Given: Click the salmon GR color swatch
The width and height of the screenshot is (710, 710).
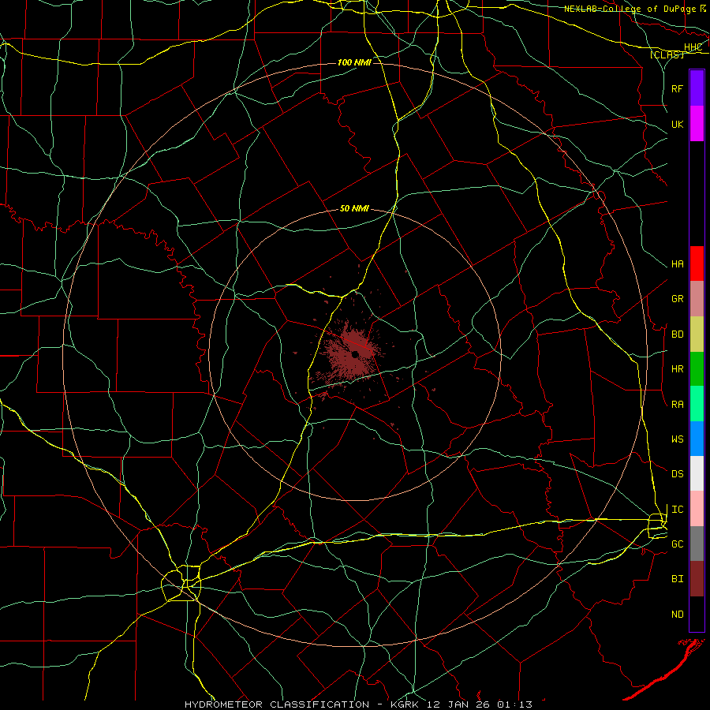Looking at the screenshot, I should pyautogui.click(x=697, y=299).
